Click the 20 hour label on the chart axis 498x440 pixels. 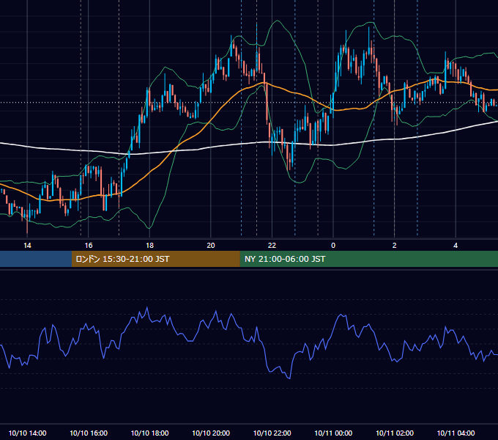pos(211,246)
